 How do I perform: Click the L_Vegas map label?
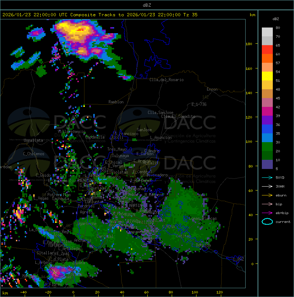[x=41, y=198]
